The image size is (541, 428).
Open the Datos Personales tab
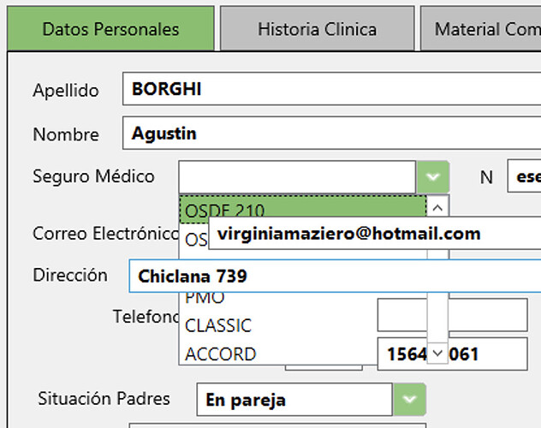click(110, 29)
